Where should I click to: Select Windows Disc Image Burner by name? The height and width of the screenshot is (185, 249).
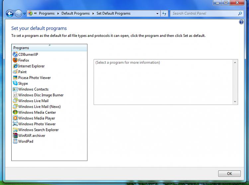coord(41,95)
